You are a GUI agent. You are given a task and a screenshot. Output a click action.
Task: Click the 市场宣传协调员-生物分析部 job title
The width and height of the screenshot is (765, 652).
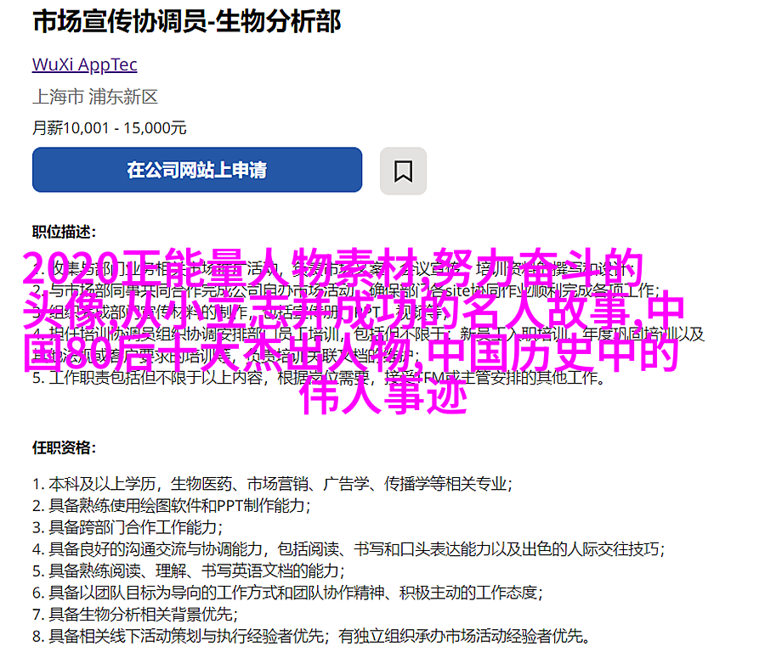[186, 22]
